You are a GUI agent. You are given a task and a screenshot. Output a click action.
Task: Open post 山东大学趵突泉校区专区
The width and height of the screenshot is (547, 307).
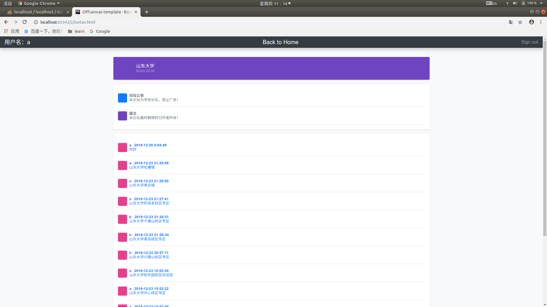(149, 203)
